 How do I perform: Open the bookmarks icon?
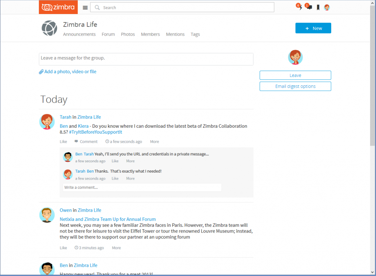pos(318,7)
